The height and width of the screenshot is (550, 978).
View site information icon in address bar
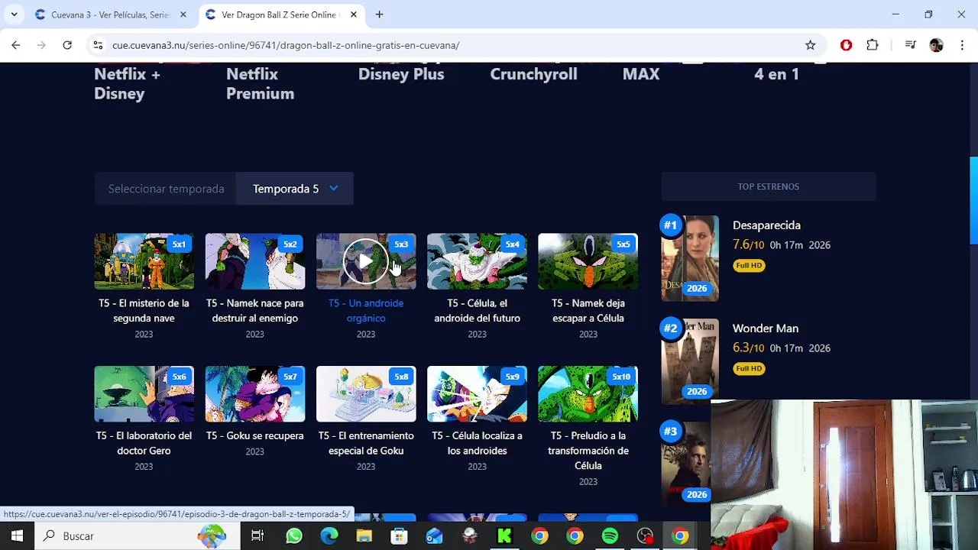pos(98,45)
